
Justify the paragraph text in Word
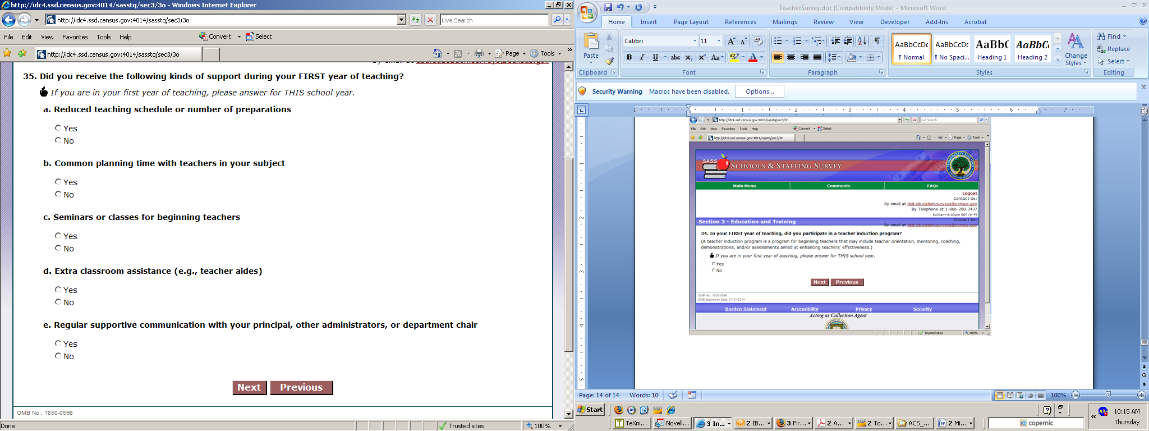pos(818,57)
